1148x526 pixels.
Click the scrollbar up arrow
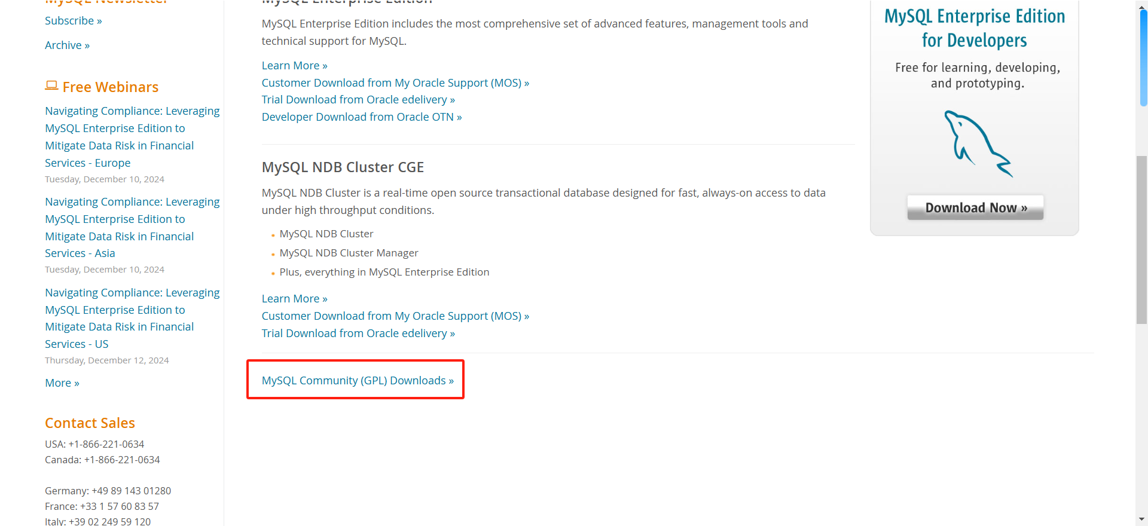[1141, 7]
